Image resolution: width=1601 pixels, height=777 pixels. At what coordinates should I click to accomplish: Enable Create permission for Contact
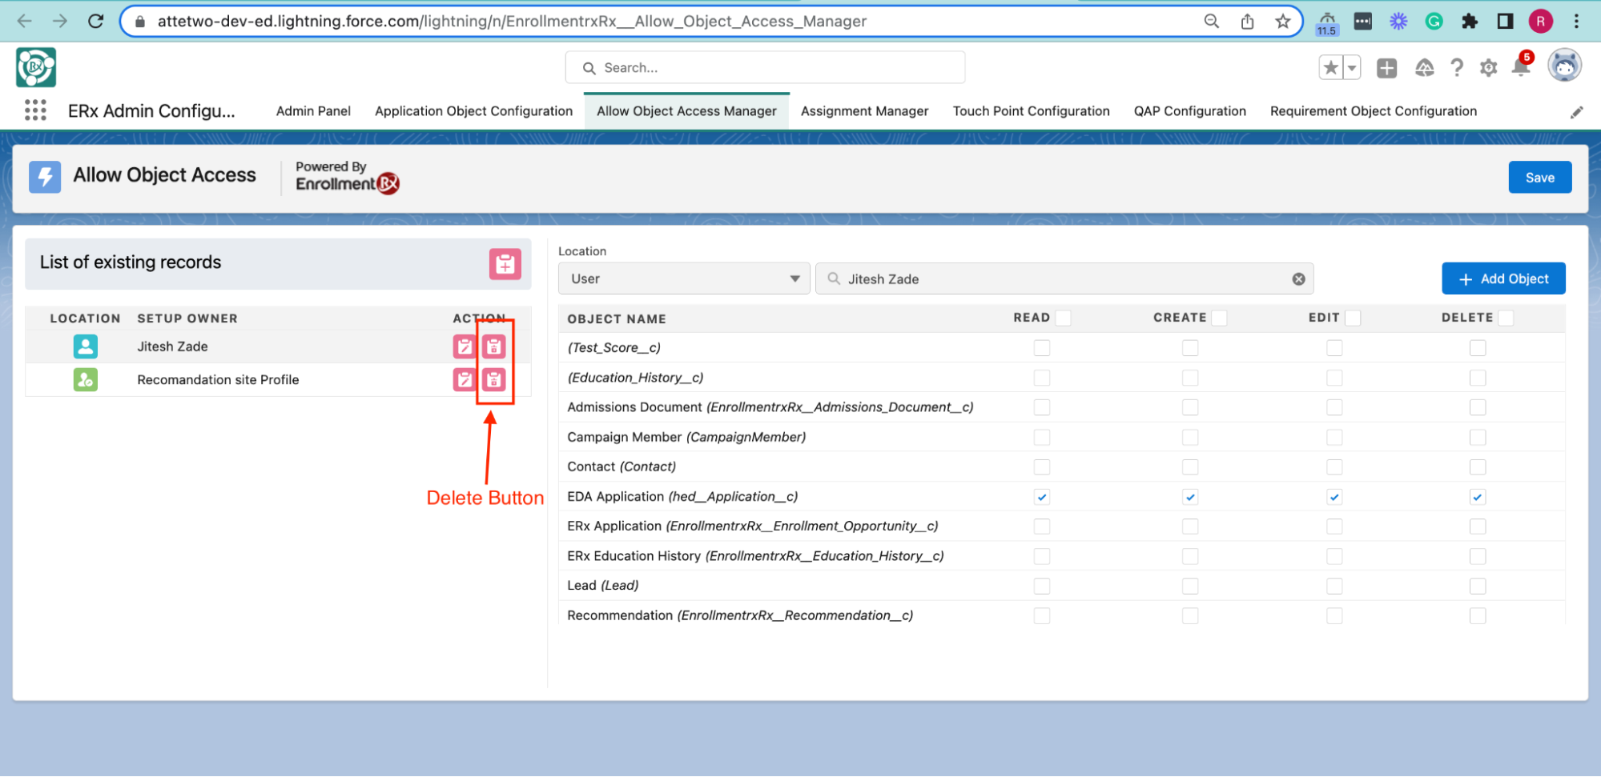pyautogui.click(x=1190, y=467)
